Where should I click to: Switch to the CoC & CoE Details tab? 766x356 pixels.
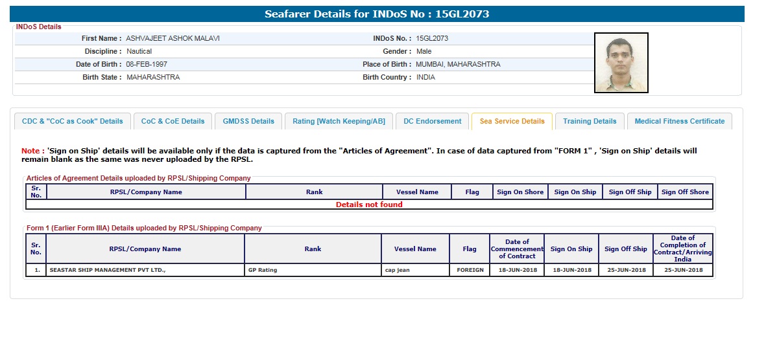click(173, 122)
